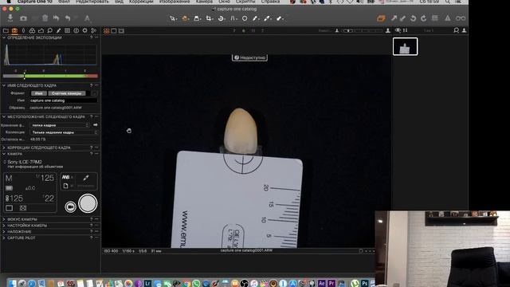Viewport: 510px width, 287px height.
Task: Click the Счетчик камеры format token
Action: pos(67,93)
